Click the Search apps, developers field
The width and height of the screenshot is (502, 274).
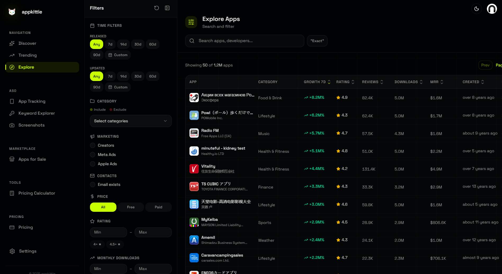tap(249, 41)
